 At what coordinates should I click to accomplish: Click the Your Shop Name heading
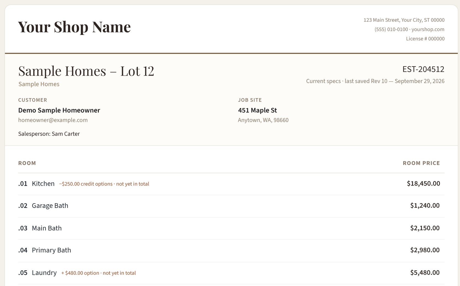74,27
